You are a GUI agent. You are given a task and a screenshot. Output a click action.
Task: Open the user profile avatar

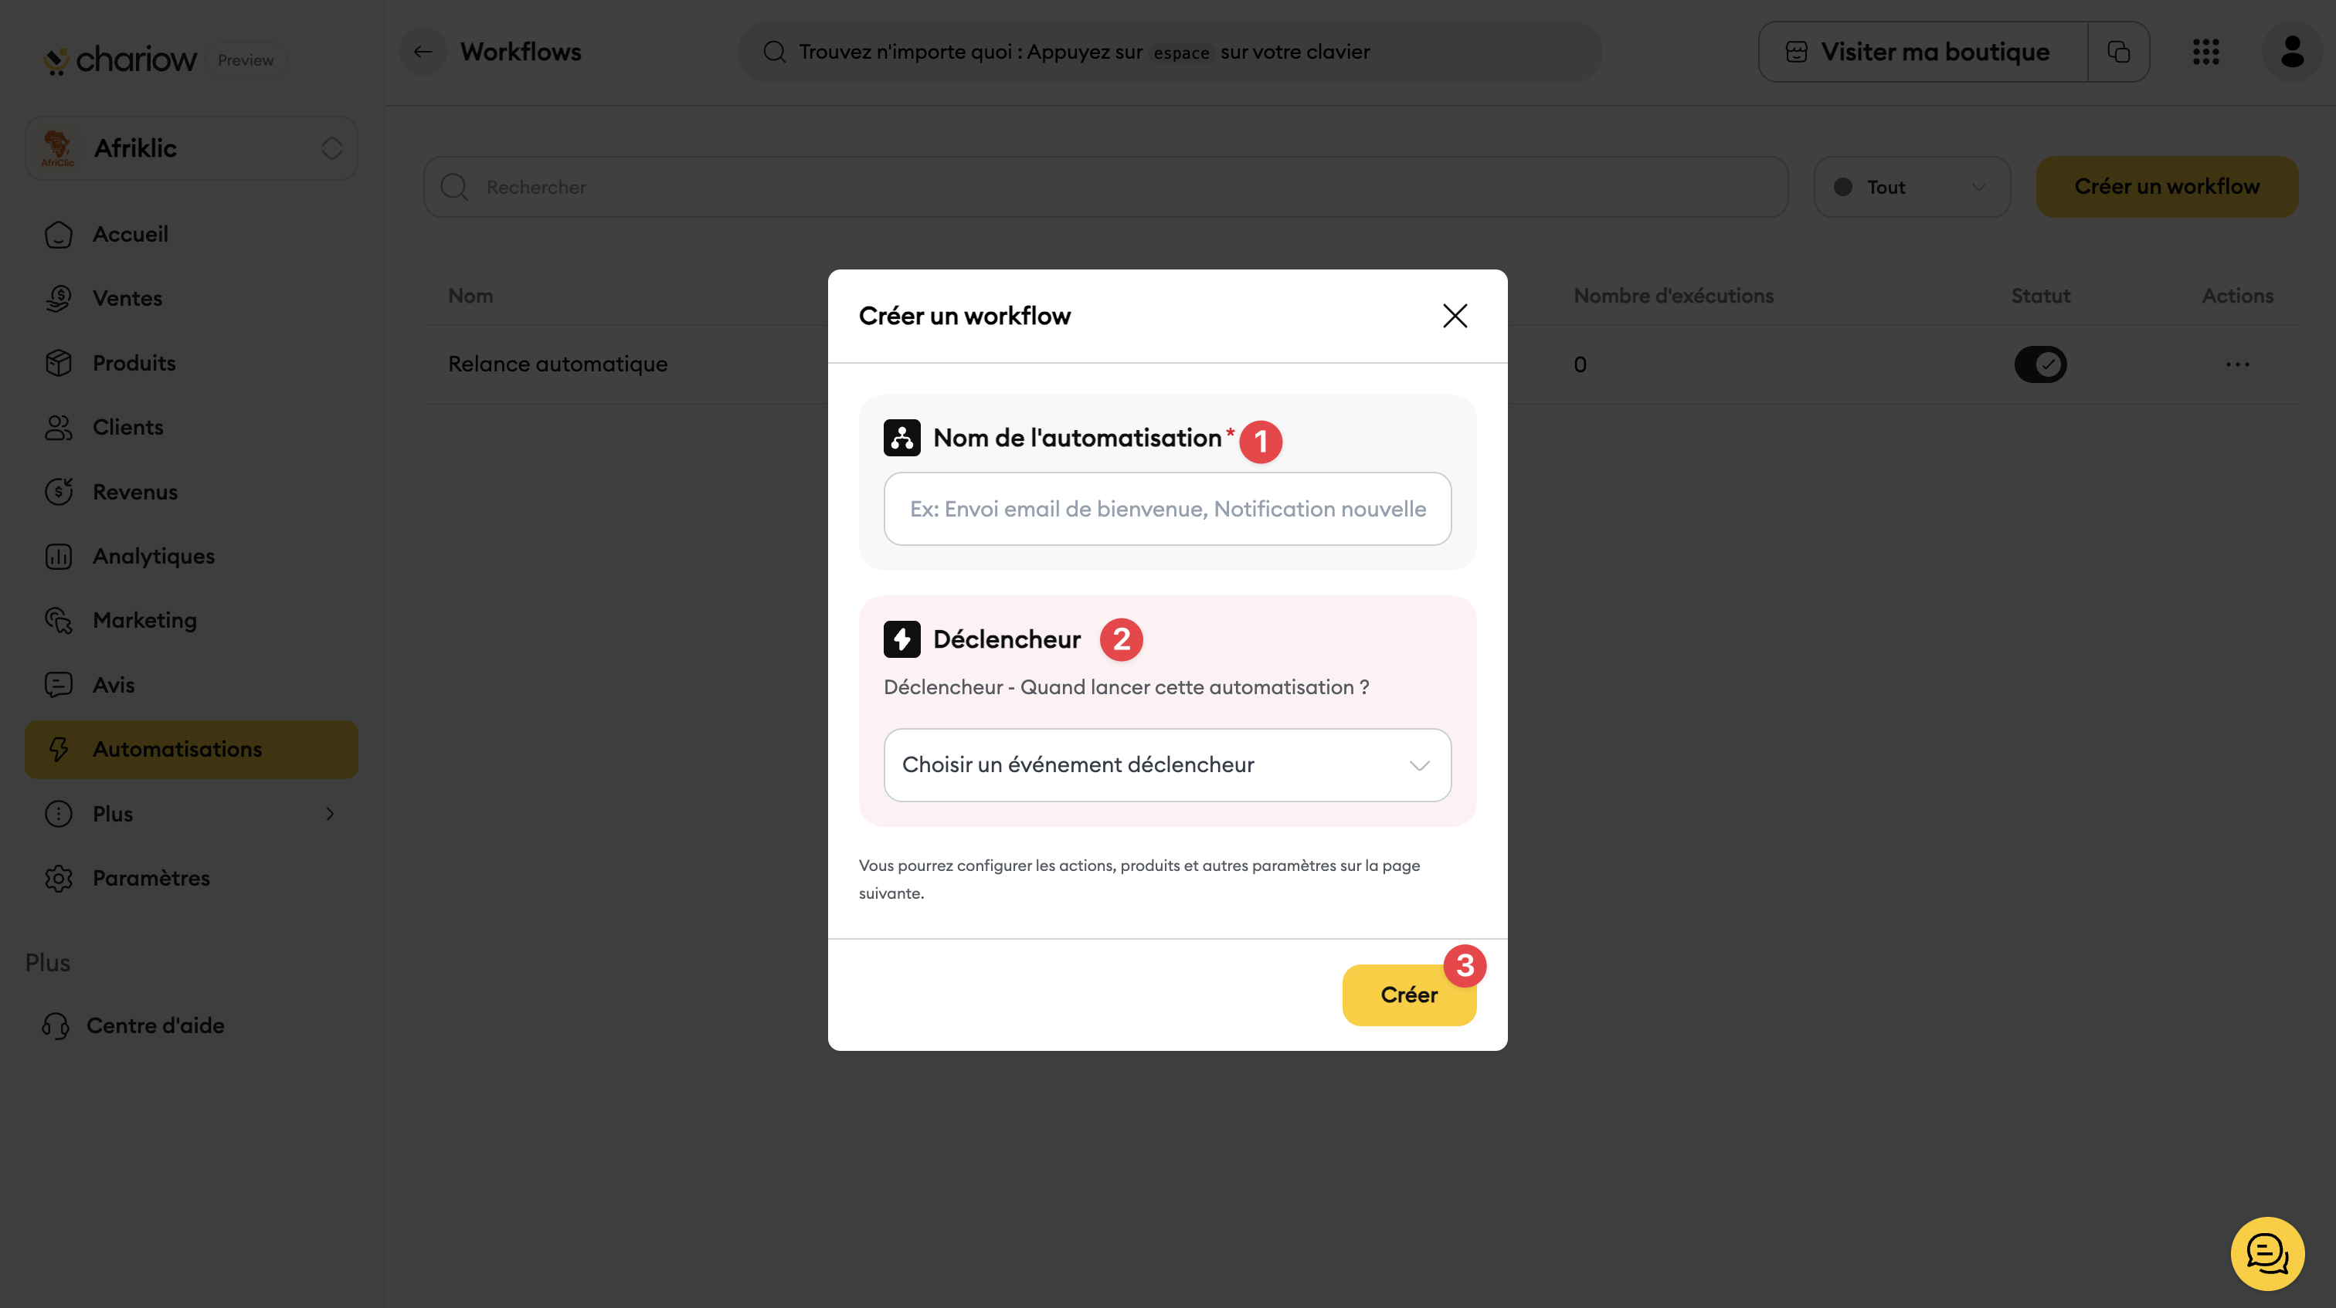[x=2291, y=52]
